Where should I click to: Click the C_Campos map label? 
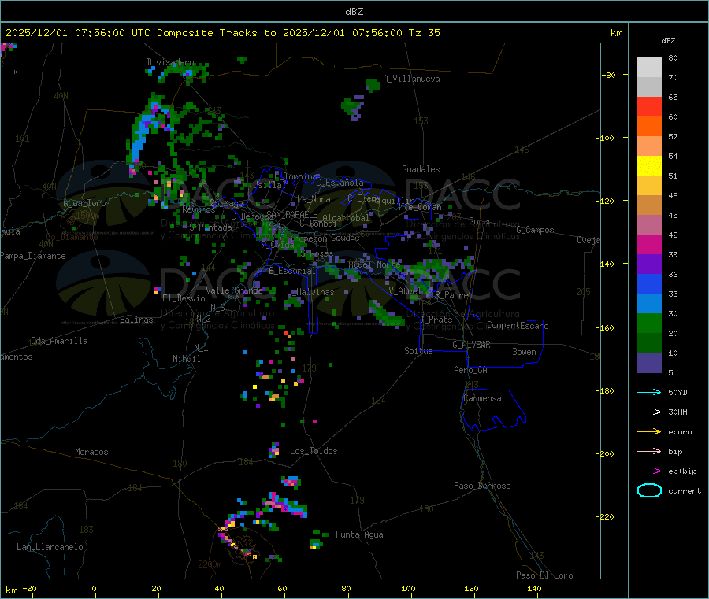point(535,230)
